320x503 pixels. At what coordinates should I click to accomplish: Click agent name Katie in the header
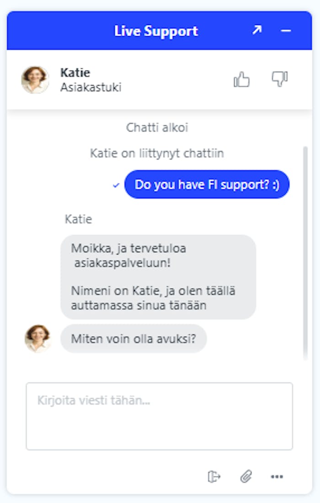click(75, 73)
